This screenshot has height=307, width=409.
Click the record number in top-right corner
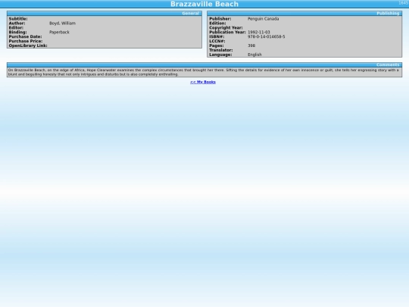pos(404,3)
